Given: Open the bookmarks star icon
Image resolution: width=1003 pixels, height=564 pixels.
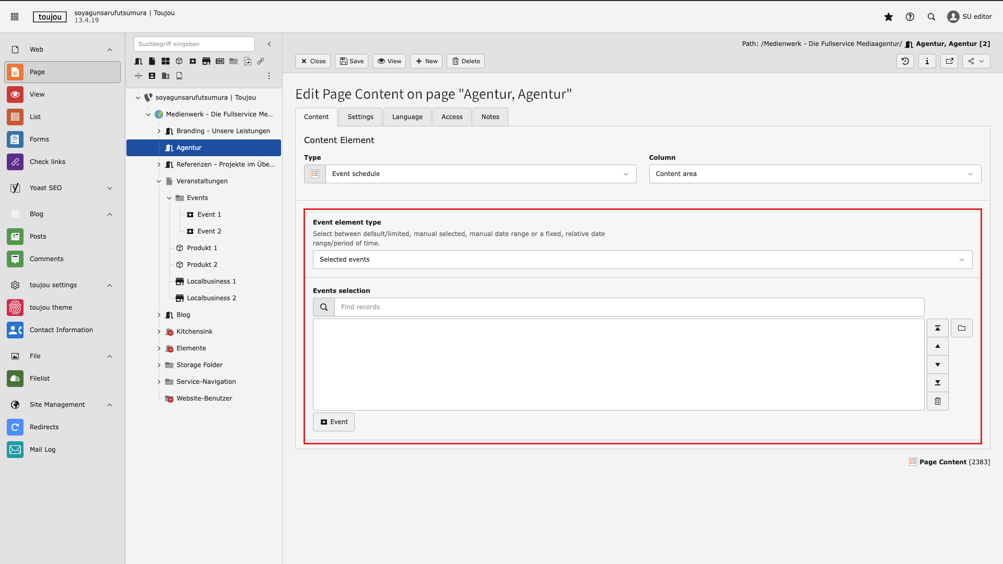Looking at the screenshot, I should click(888, 17).
